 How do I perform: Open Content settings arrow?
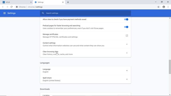127,44
